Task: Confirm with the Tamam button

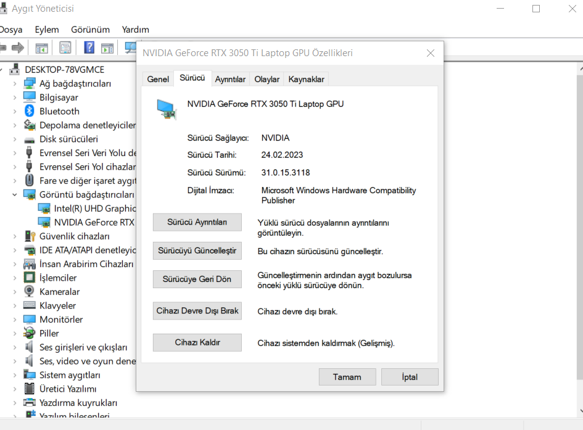Action: pyautogui.click(x=347, y=377)
